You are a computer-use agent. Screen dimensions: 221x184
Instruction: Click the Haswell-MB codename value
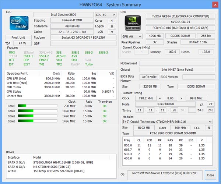72,26
